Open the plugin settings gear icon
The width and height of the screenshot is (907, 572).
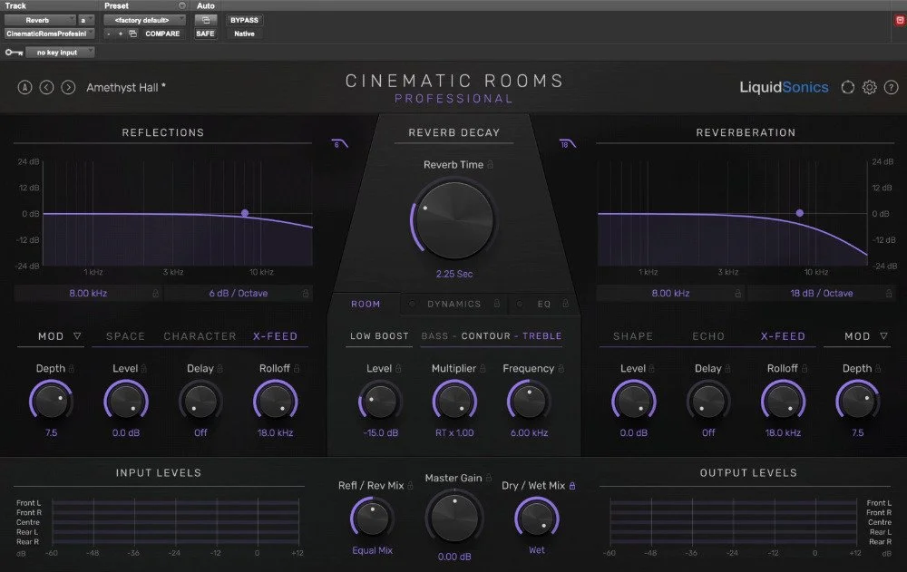[x=869, y=87]
